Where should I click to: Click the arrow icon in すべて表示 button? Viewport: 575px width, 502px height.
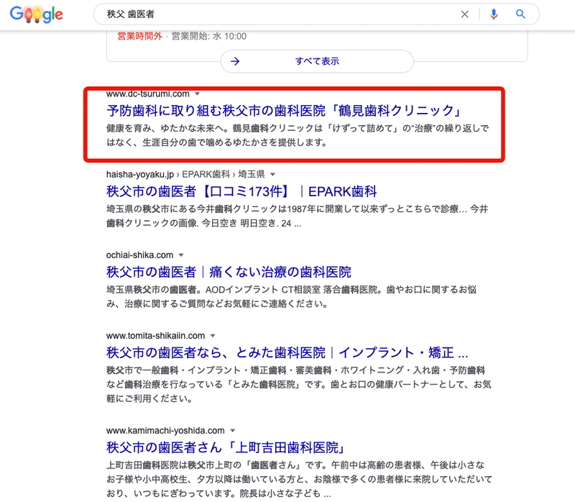click(235, 61)
